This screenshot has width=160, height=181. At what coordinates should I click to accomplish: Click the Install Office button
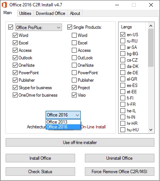[40, 158]
